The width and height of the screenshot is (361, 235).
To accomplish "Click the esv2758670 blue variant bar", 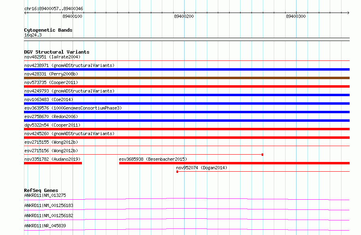I will tap(187, 121).
